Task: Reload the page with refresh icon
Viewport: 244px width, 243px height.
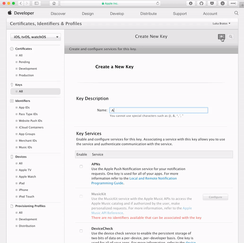Action: [157, 3]
